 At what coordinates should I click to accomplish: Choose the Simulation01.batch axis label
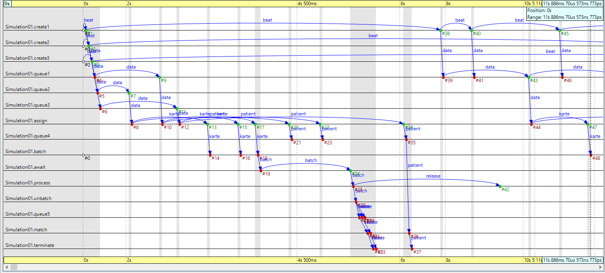click(x=25, y=152)
